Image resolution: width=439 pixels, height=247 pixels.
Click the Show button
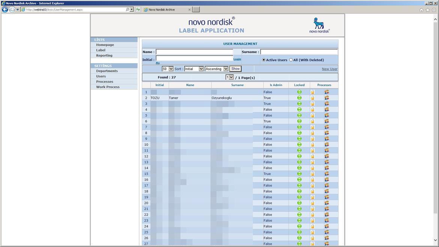[236, 69]
